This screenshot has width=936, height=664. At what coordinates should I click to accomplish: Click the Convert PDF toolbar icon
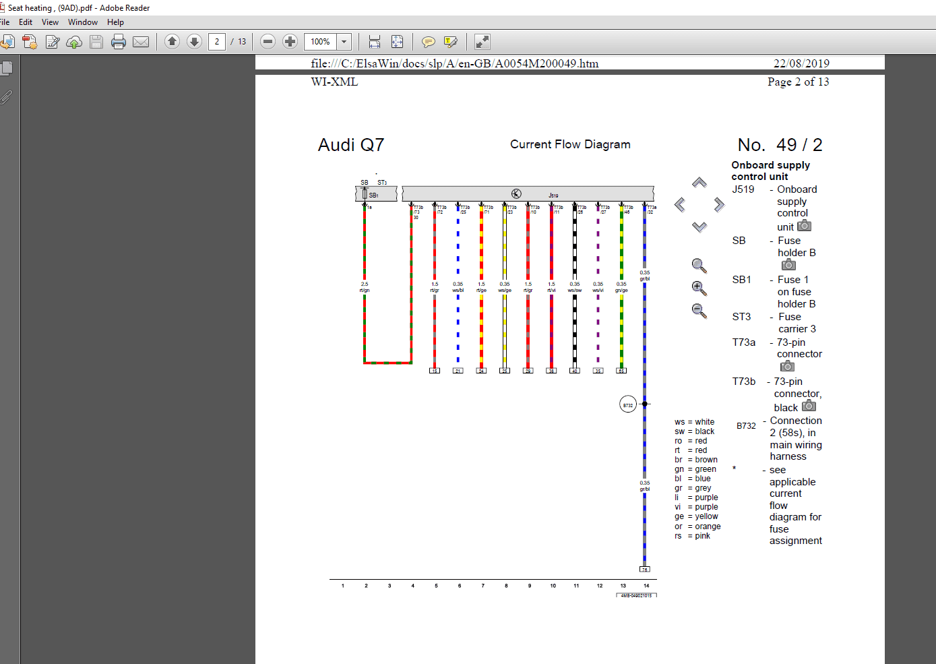tap(30, 42)
